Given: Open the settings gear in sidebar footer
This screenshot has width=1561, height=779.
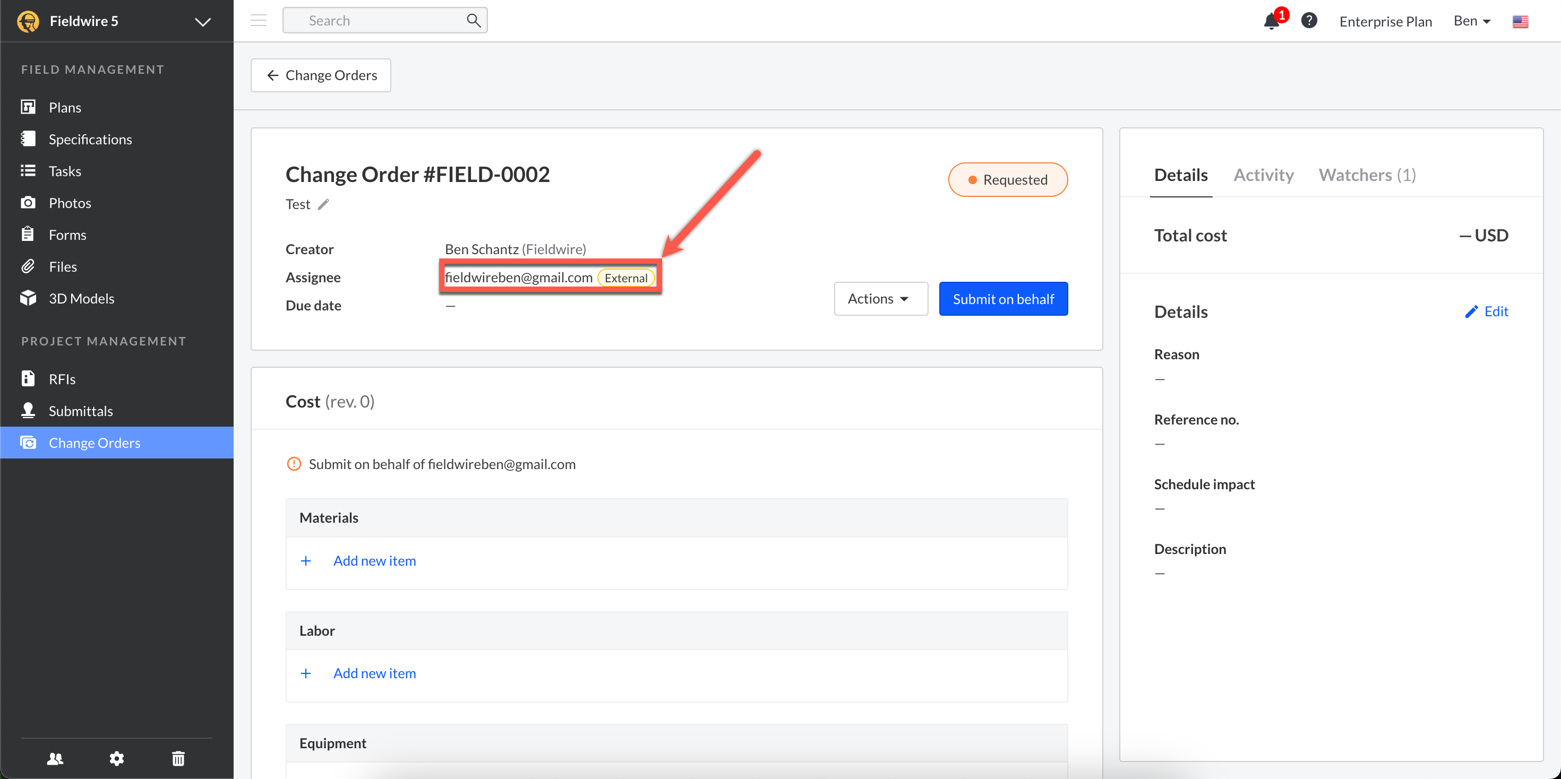Looking at the screenshot, I should coord(116,758).
